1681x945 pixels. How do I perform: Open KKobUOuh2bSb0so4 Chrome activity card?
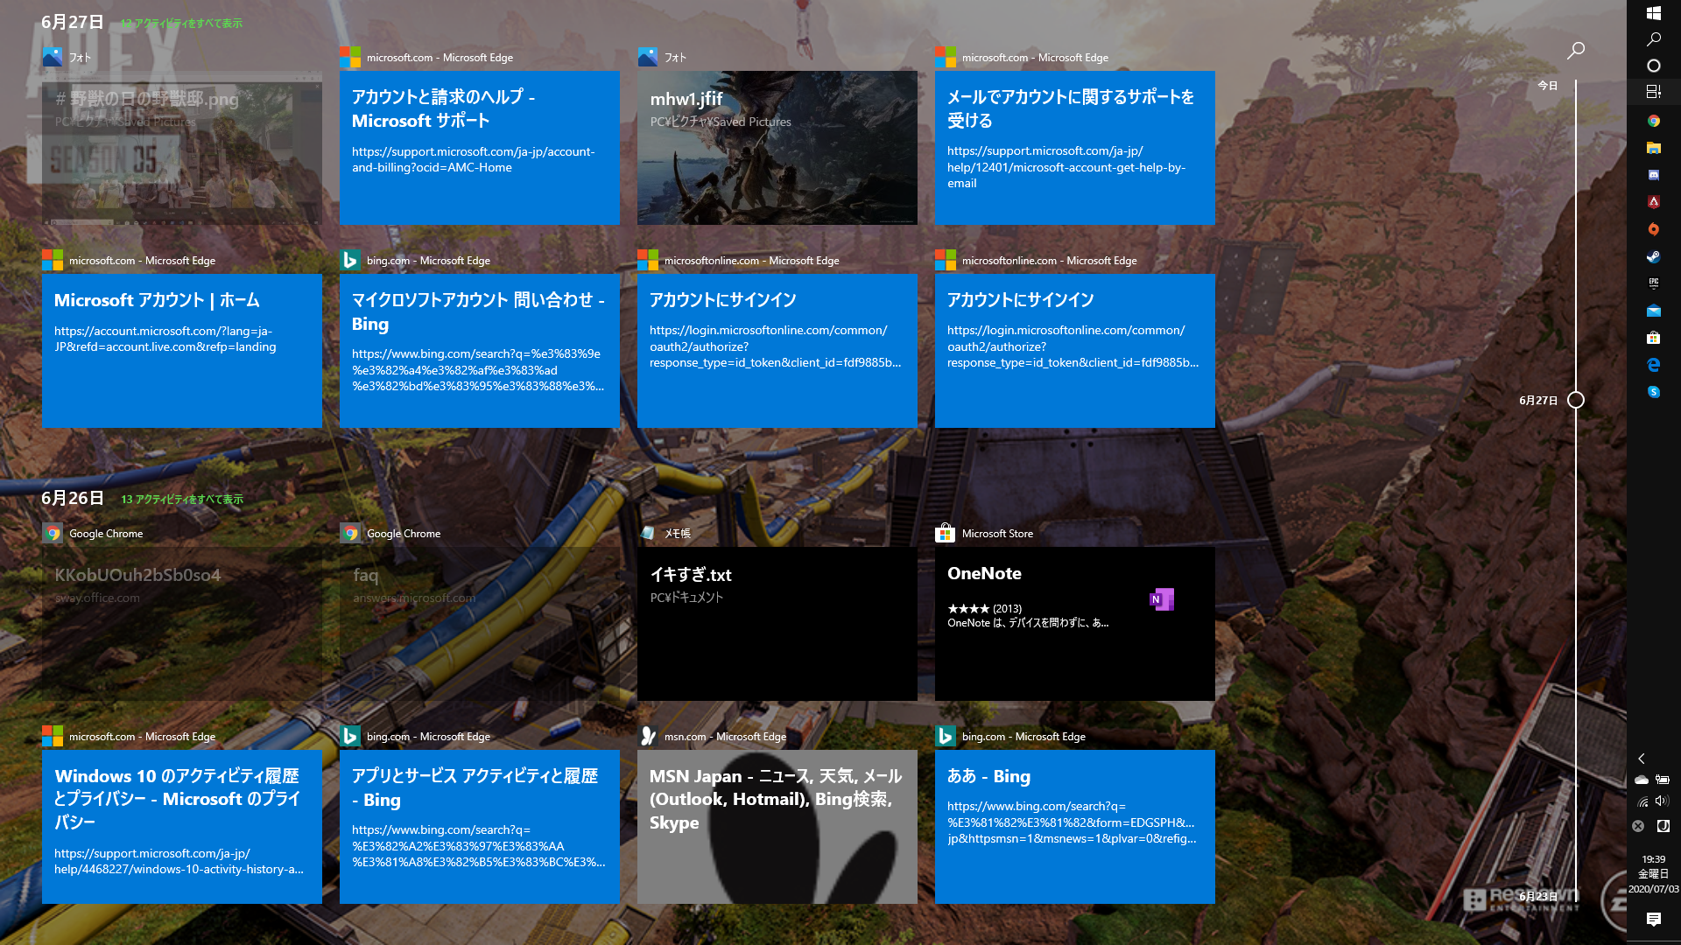tap(182, 624)
